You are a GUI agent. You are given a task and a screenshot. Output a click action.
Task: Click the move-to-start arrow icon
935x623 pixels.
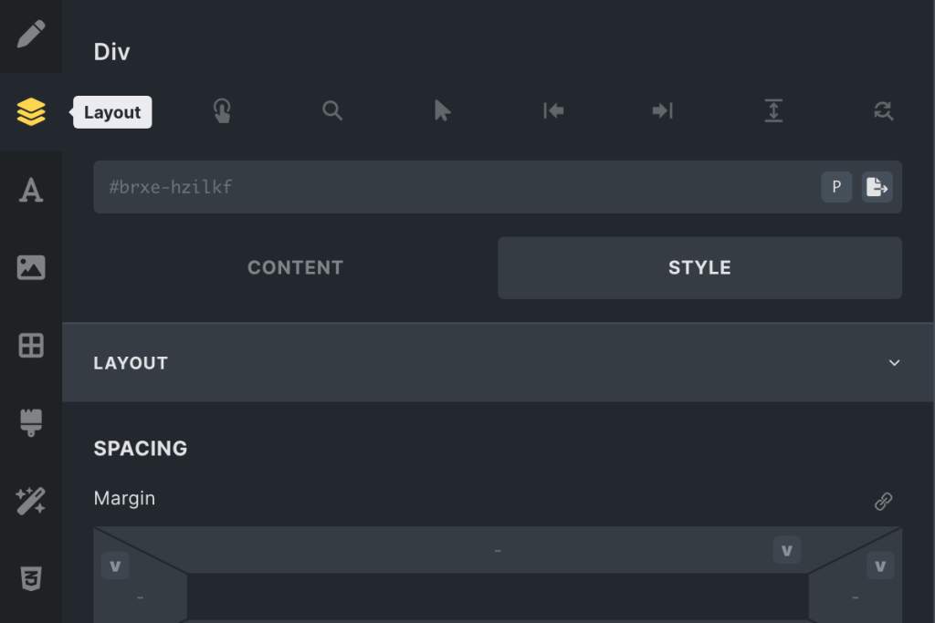click(x=553, y=110)
